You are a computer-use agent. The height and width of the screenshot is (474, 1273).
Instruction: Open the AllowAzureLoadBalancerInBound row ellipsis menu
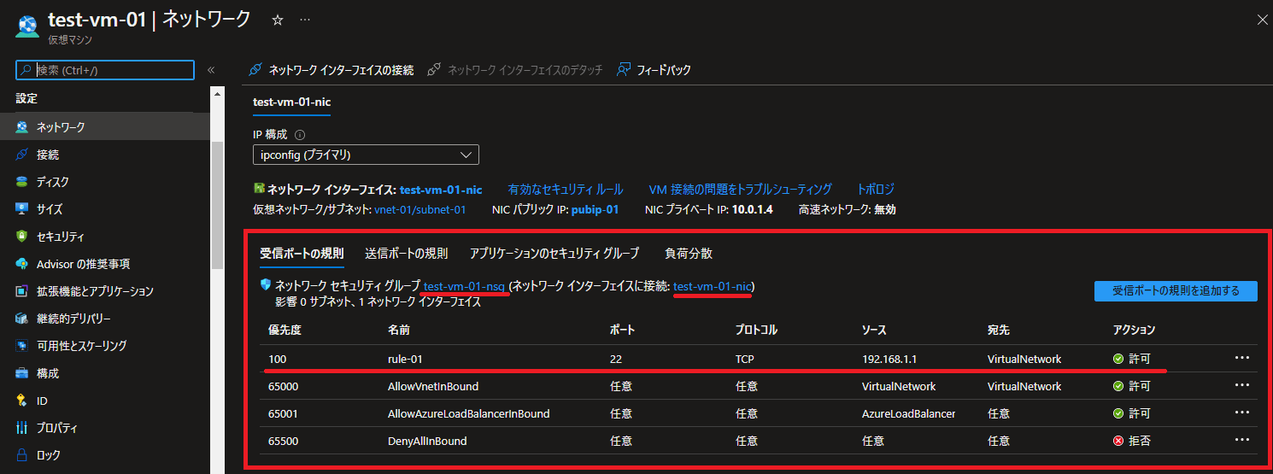1242,413
